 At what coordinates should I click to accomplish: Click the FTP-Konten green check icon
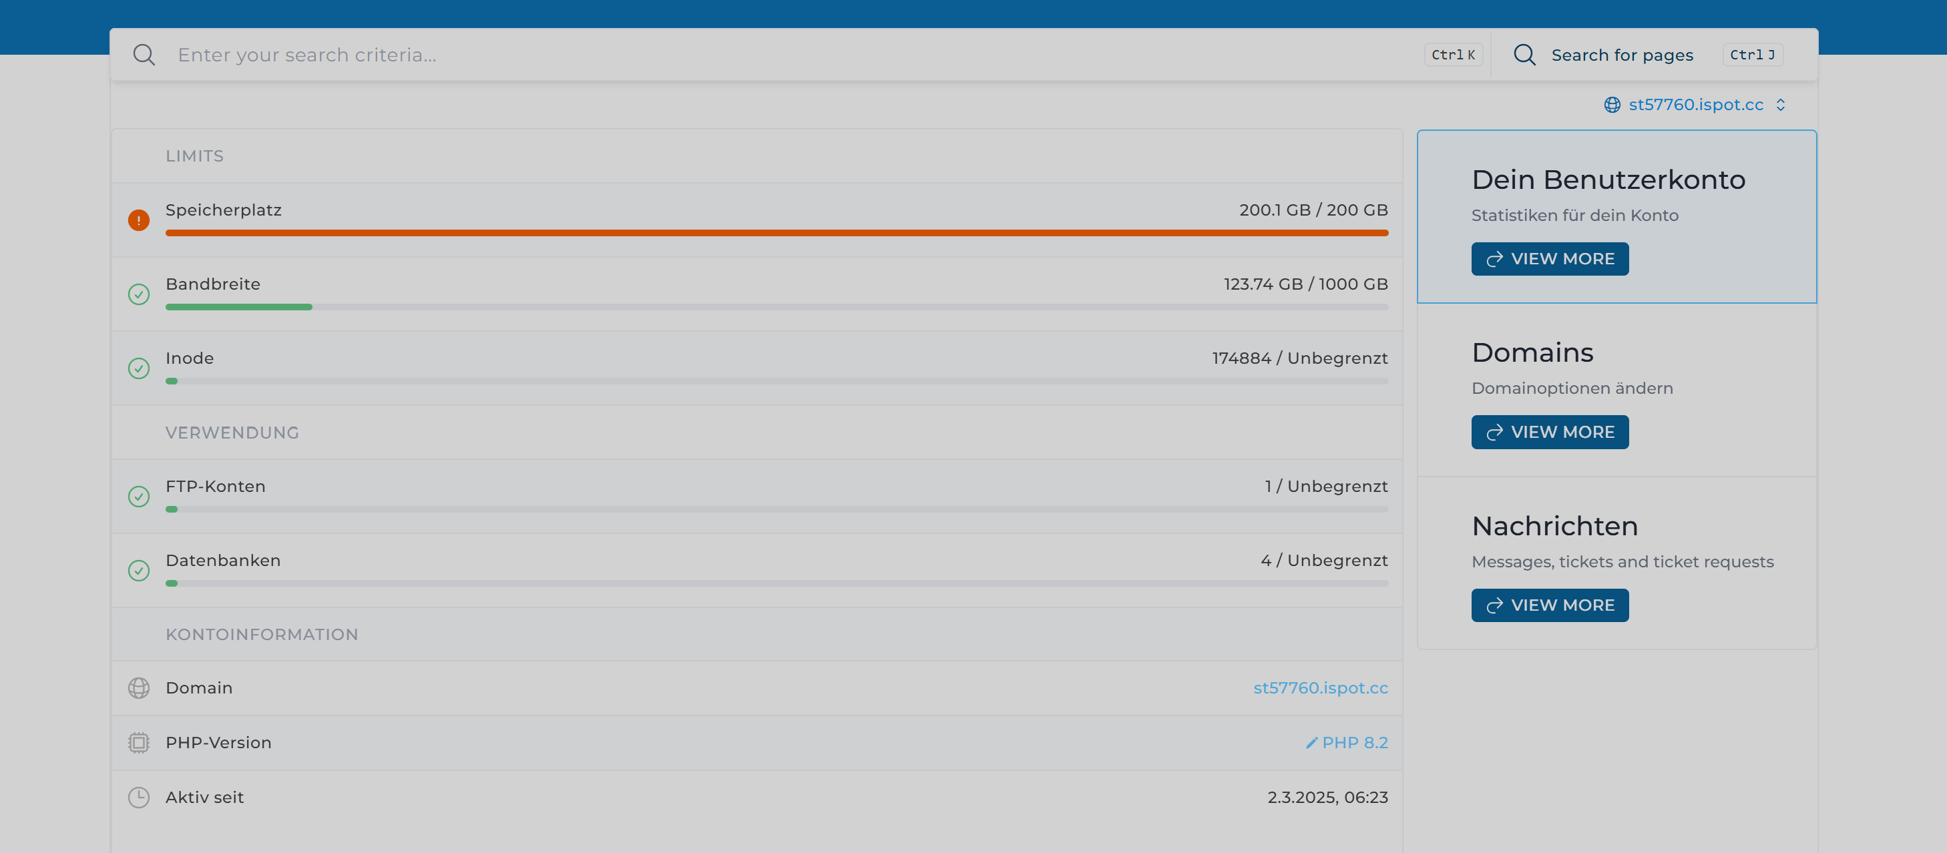point(139,497)
